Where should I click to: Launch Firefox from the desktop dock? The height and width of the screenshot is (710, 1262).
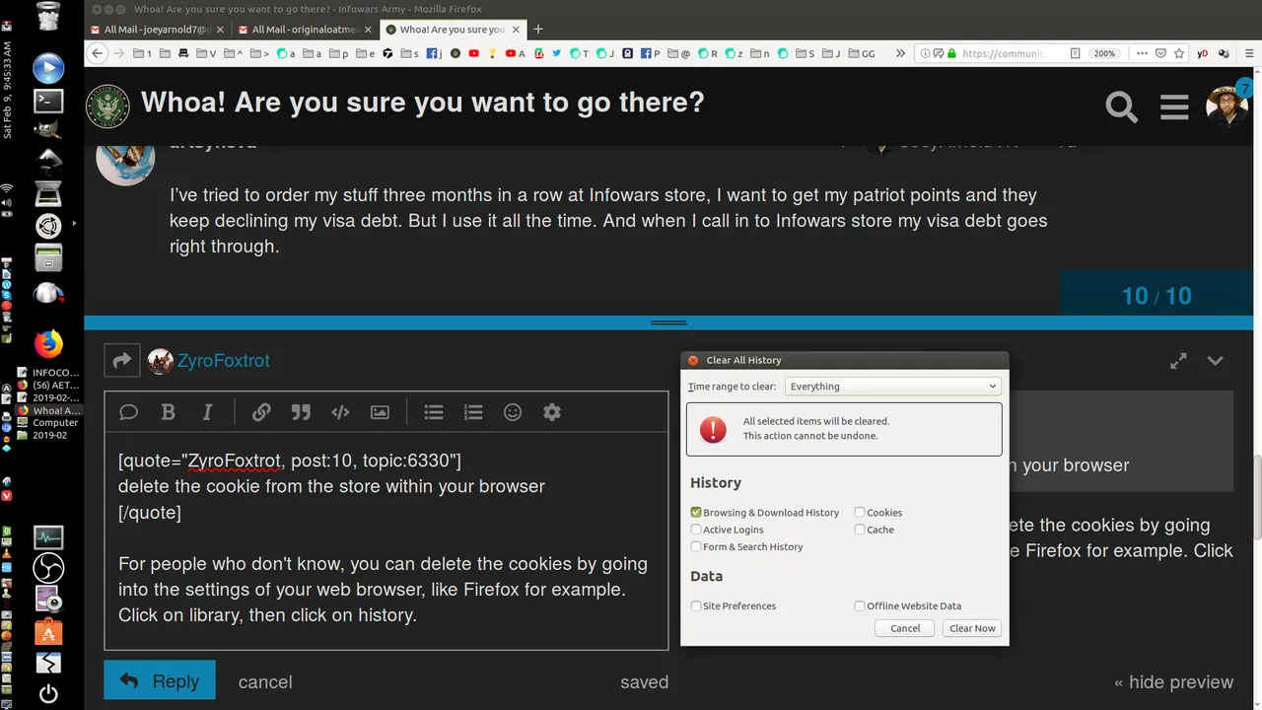pos(48,343)
